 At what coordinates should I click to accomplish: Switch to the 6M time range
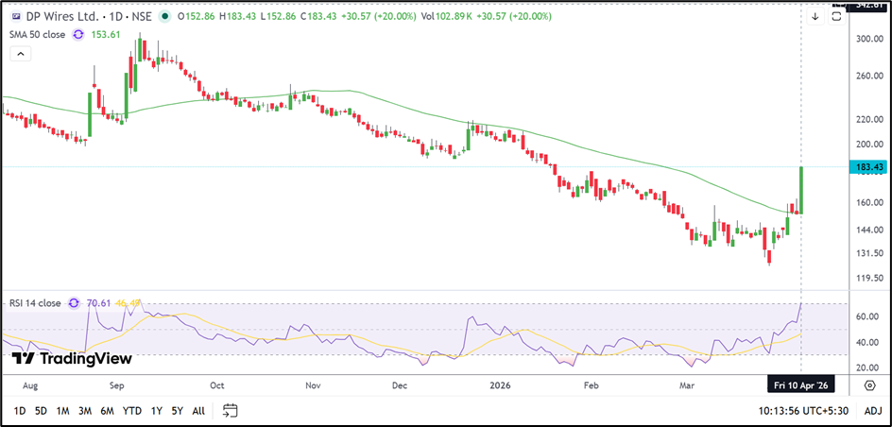(108, 411)
